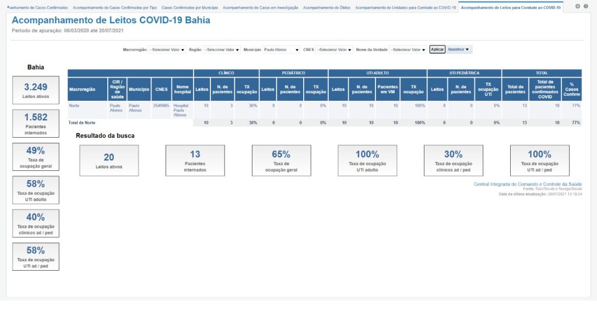Select Acompanhamento de Unidades para Combate tab
The image size is (597, 336).
(405, 8)
